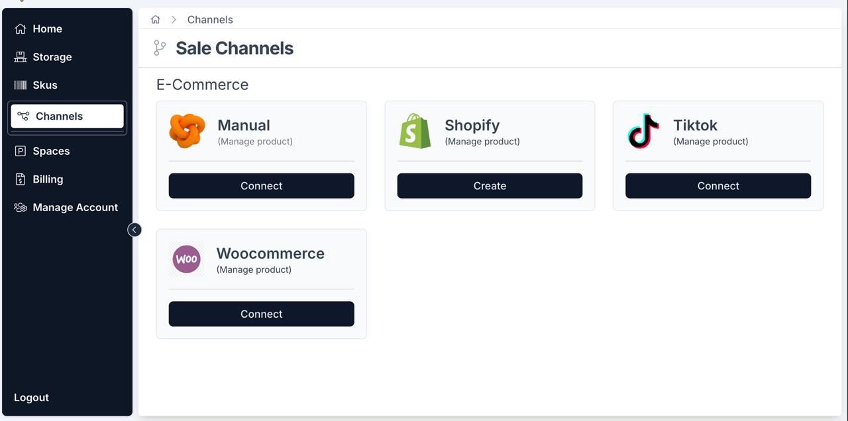This screenshot has height=421, width=848.
Task: Open the Spaces sidebar item
Action: click(x=67, y=151)
